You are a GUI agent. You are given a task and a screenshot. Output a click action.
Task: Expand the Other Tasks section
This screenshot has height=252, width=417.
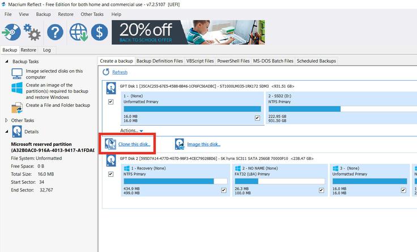tap(6, 120)
